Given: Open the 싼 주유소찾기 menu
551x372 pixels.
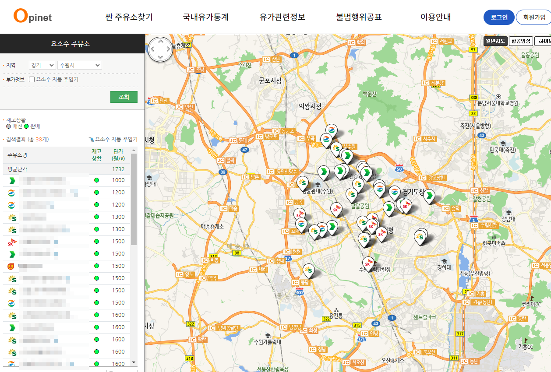Looking at the screenshot, I should (x=129, y=17).
